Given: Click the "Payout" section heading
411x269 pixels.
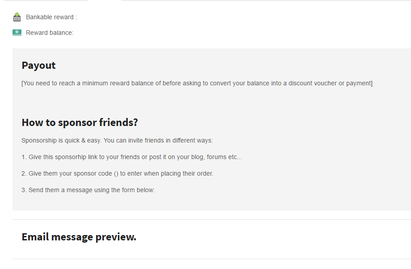Looking at the screenshot, I should tap(39, 65).
